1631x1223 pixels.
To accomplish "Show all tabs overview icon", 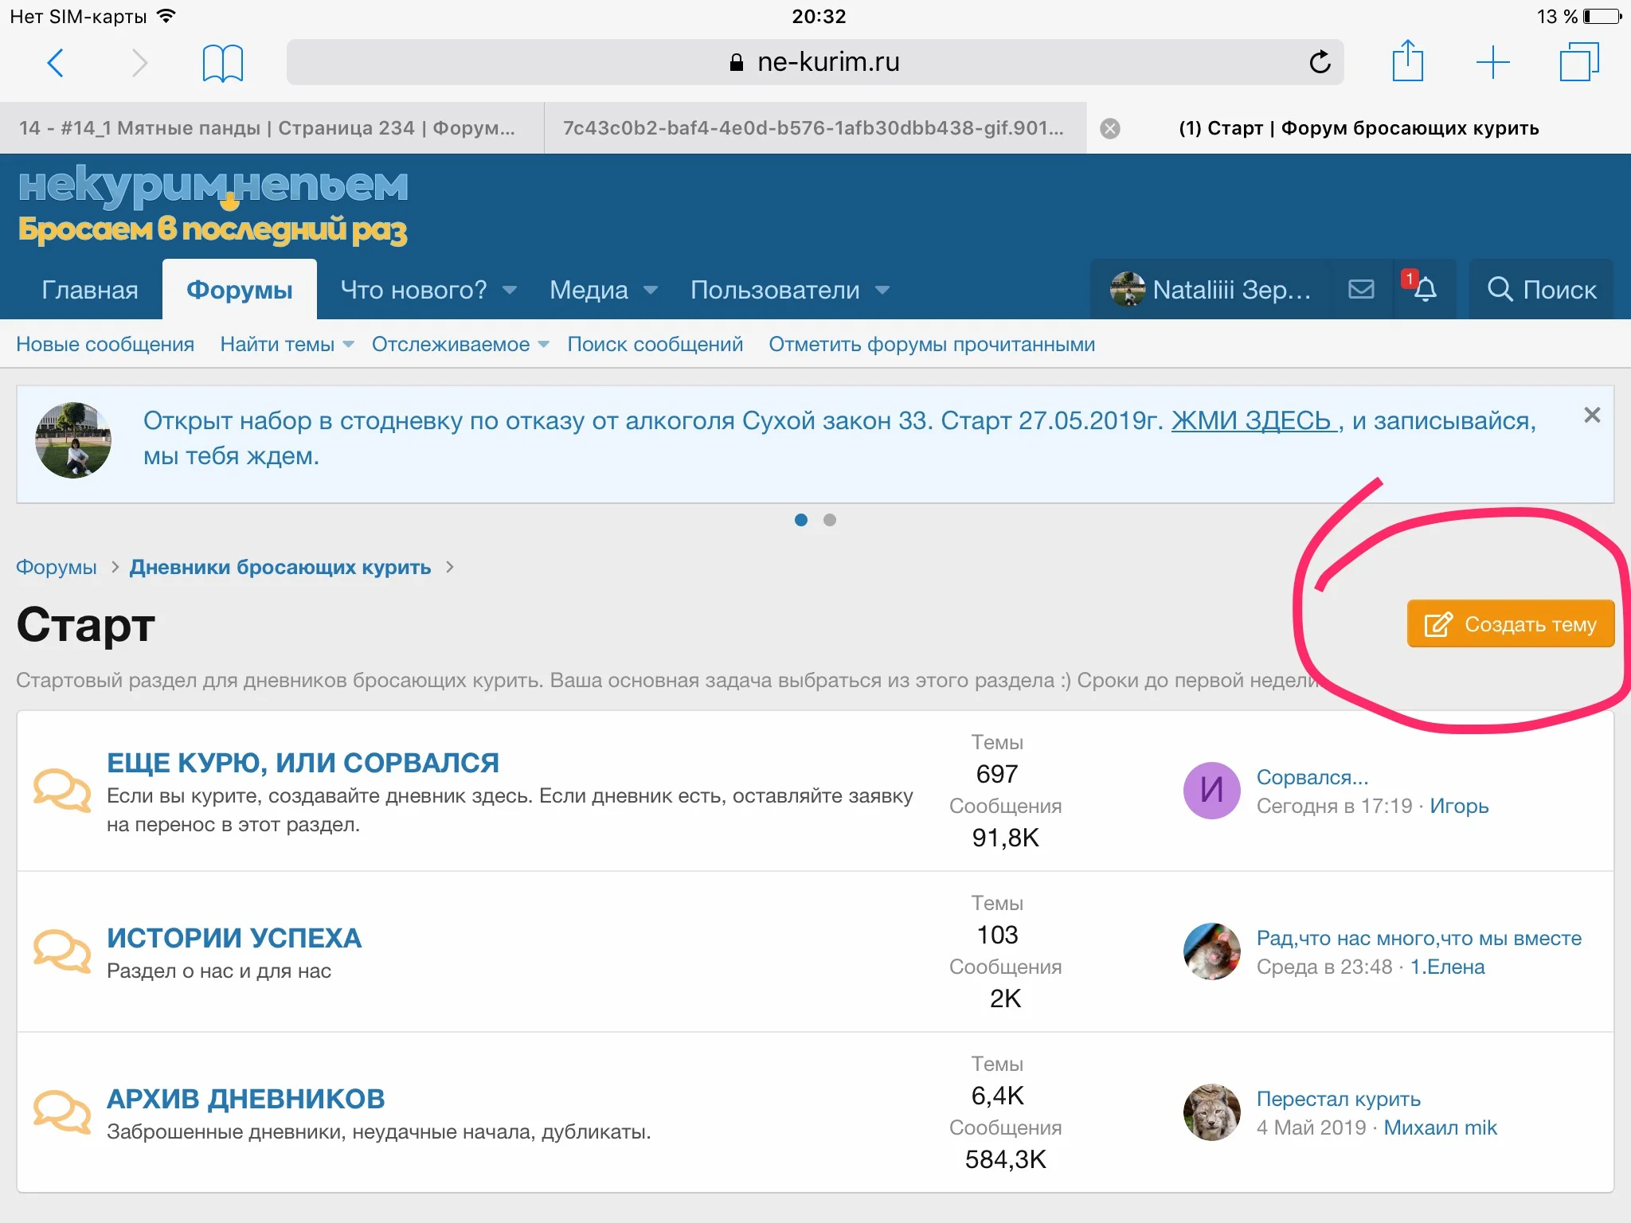I will tap(1578, 62).
